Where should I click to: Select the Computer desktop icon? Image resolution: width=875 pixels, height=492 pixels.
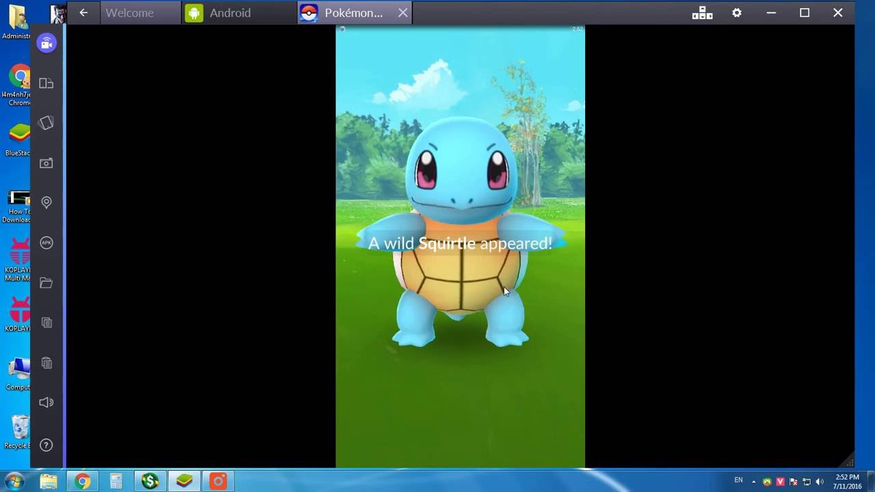(x=18, y=374)
